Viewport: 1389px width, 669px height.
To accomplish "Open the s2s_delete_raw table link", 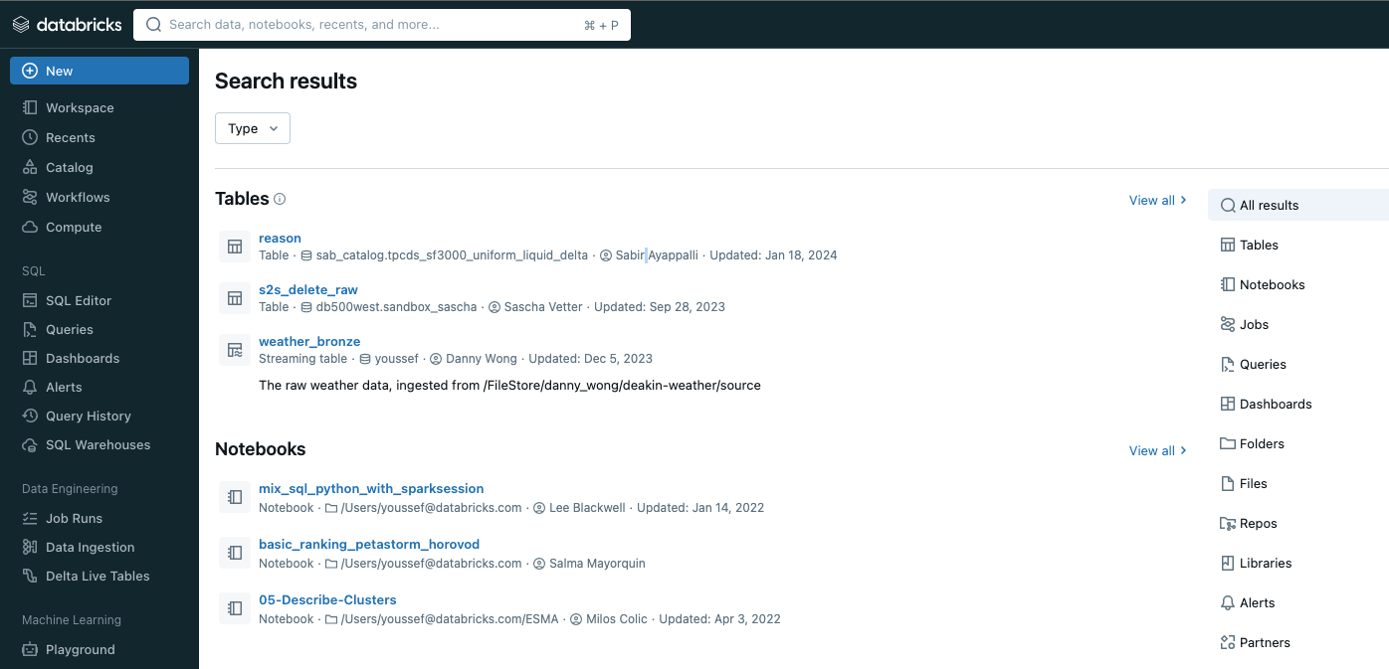I will pos(308,289).
